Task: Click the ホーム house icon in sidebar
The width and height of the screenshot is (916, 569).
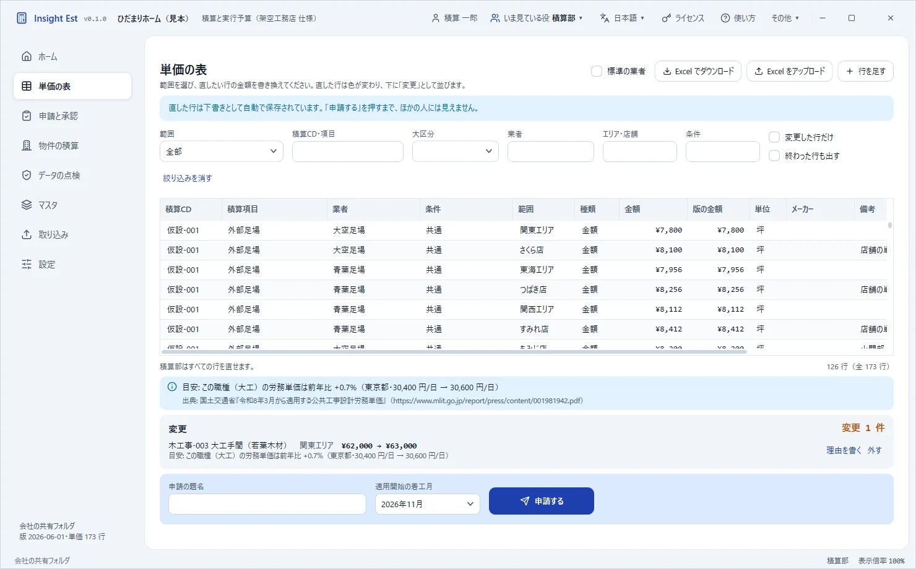Action: [27, 56]
